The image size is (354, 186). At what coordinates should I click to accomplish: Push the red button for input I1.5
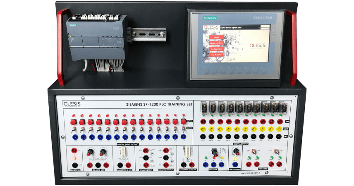(184, 122)
